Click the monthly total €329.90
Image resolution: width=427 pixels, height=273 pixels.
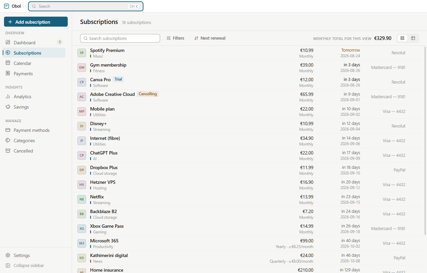point(383,38)
